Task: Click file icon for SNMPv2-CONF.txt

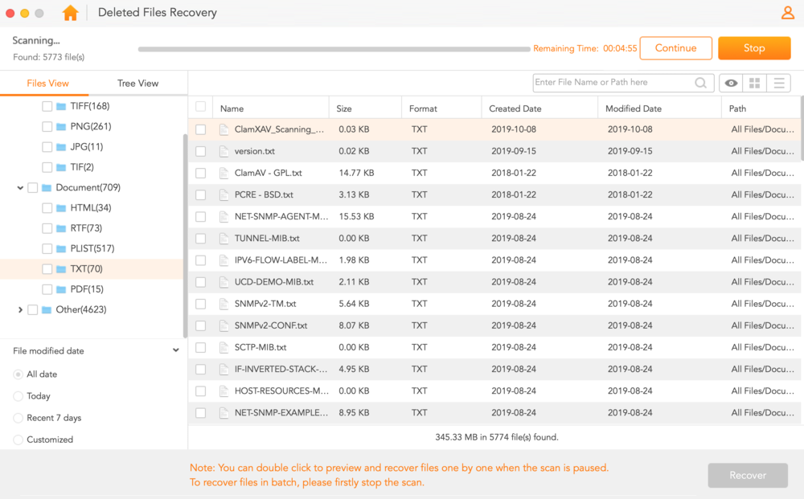Action: [x=224, y=325]
